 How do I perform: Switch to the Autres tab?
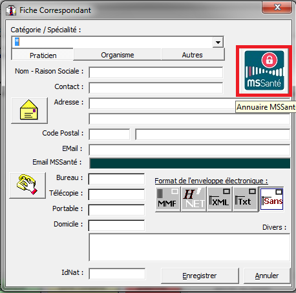pos(193,55)
